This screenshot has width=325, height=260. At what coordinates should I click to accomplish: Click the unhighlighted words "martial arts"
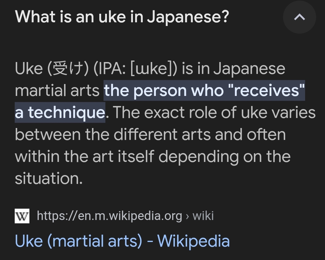pos(57,90)
